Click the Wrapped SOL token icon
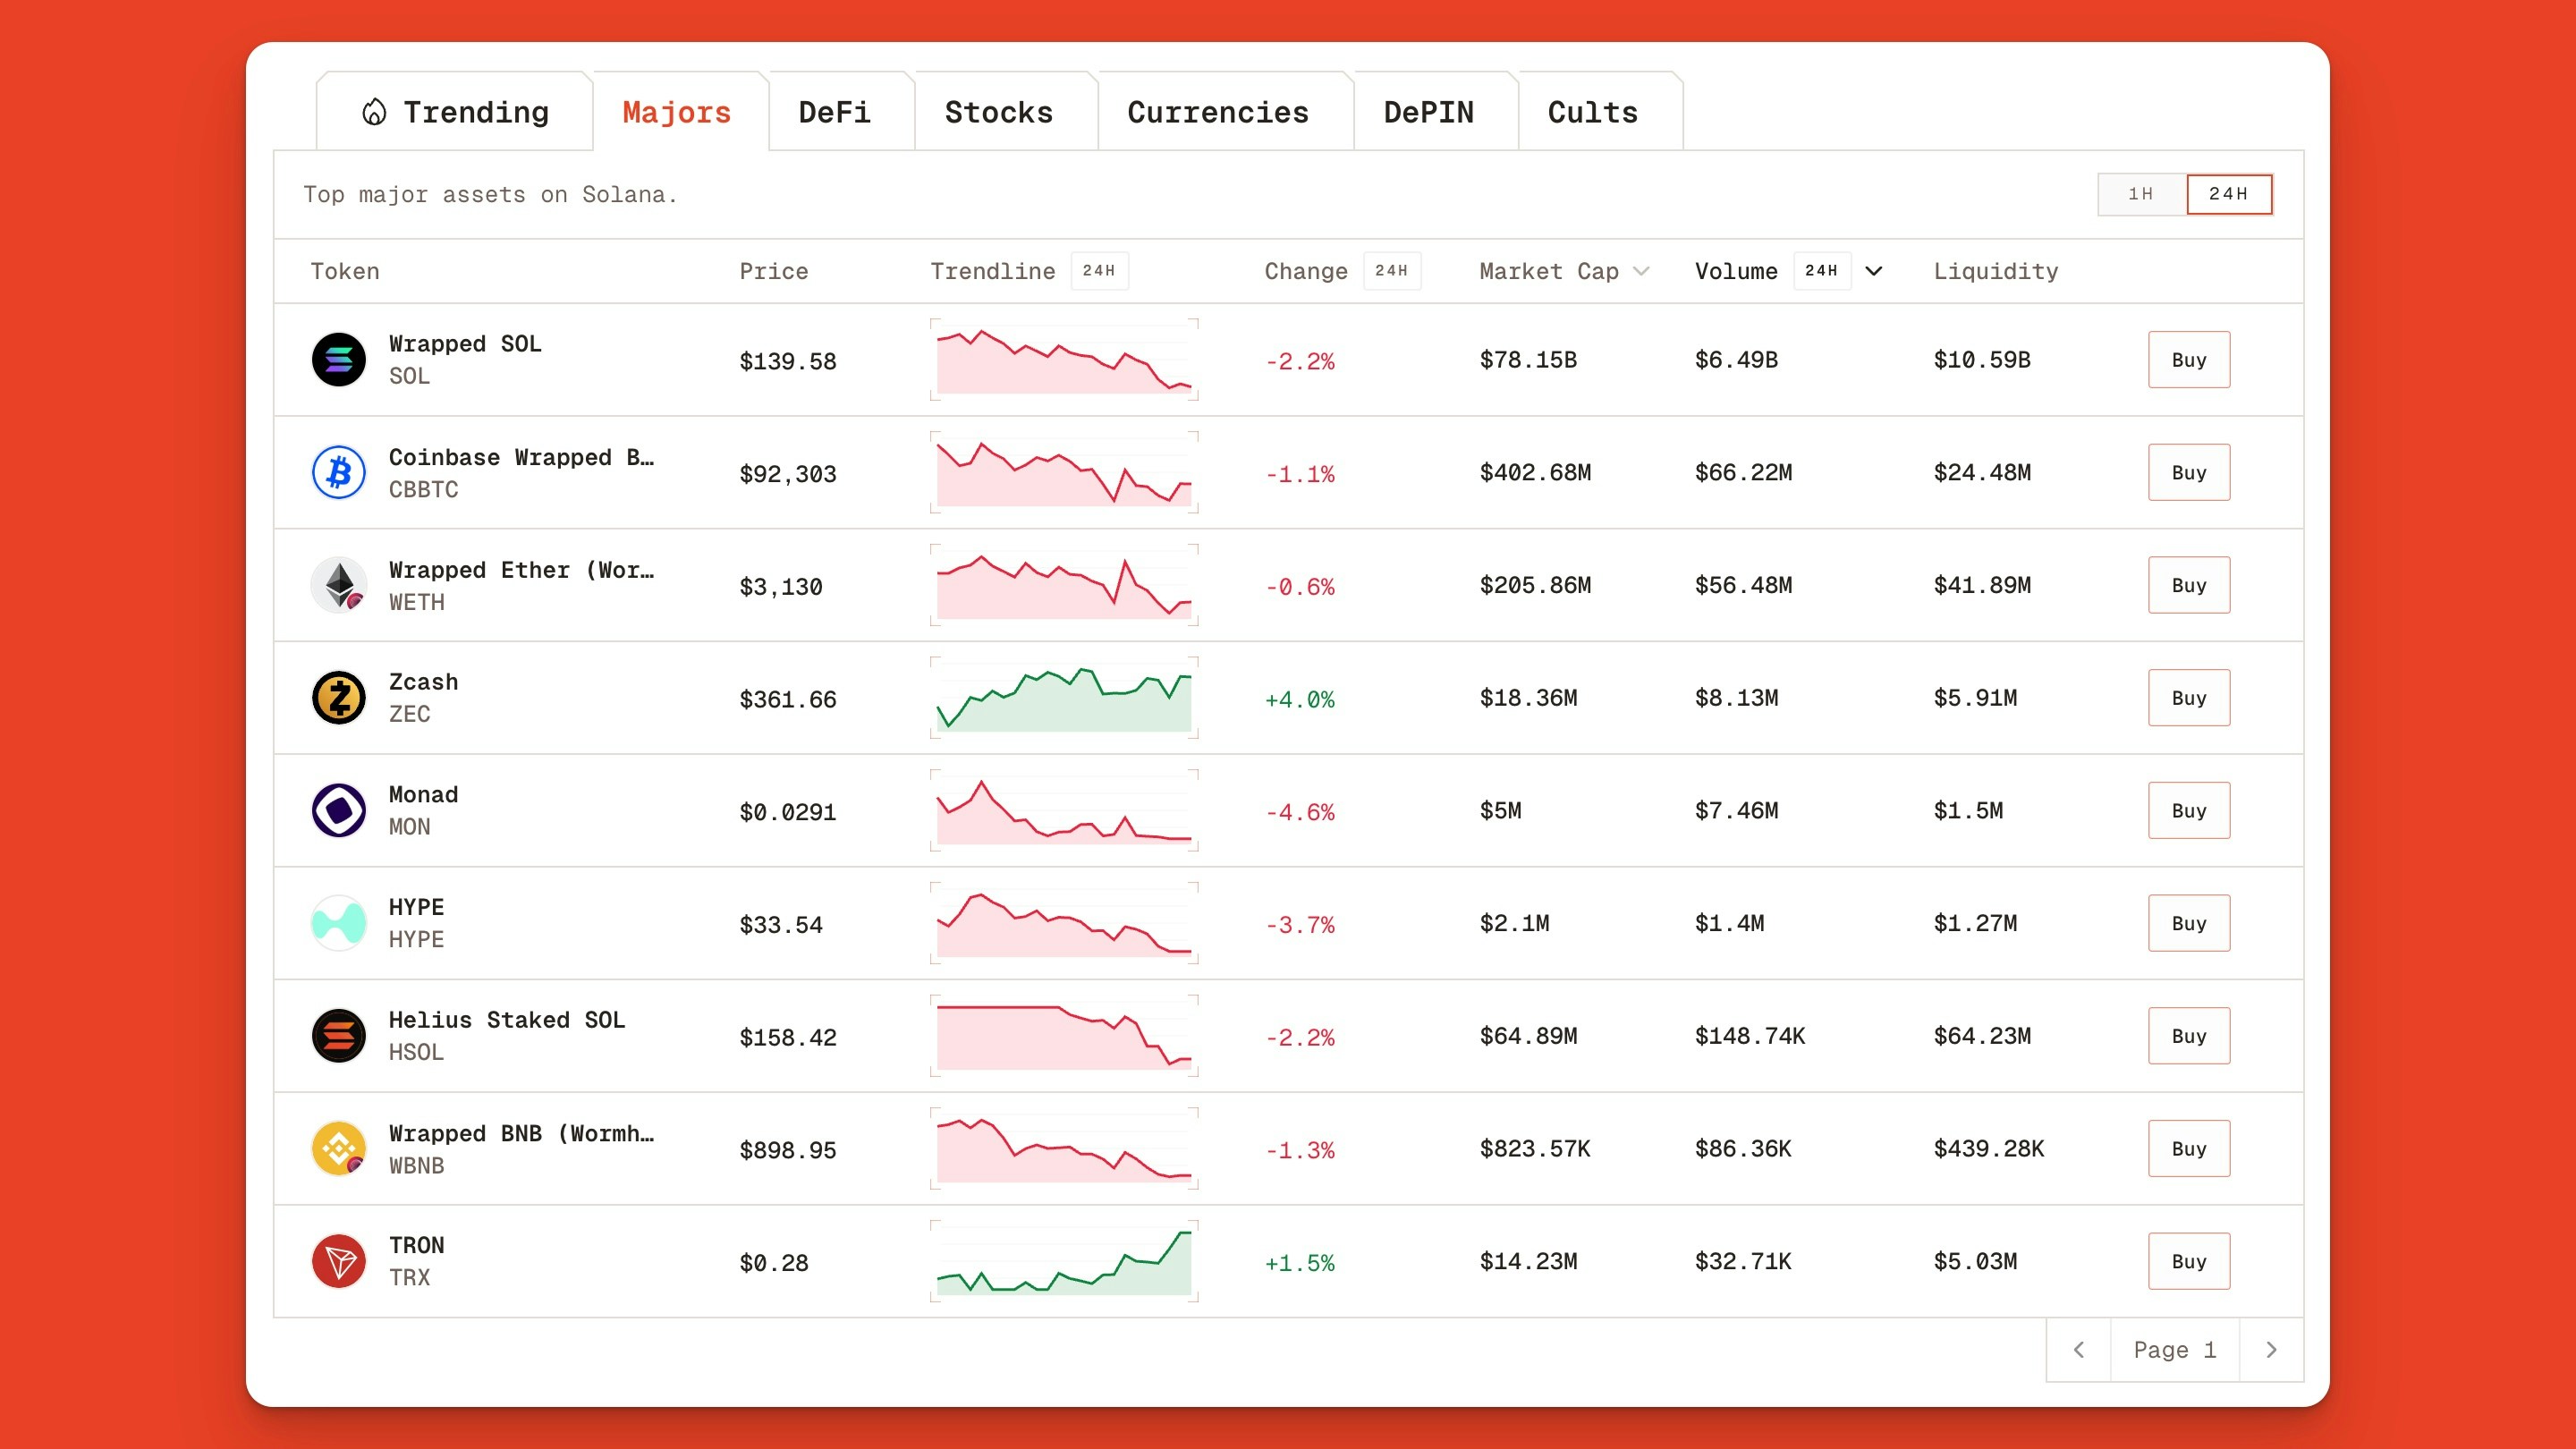Viewport: 2576px width, 1449px height. (339, 359)
